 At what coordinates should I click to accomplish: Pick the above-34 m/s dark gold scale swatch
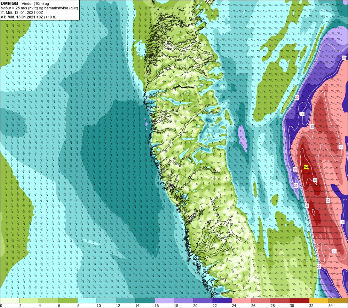point(338,300)
